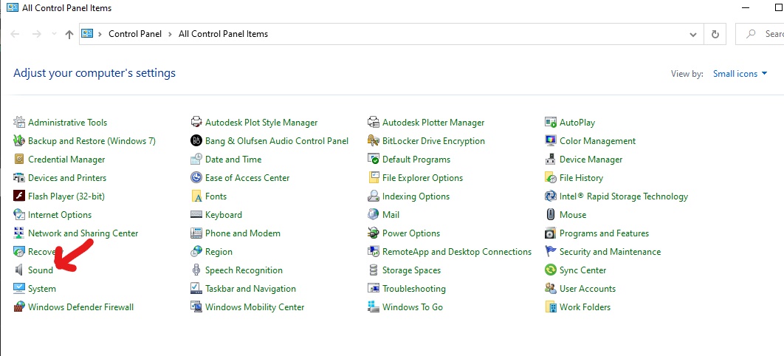
Task: Click the Date and Time icon
Action: [x=196, y=160]
